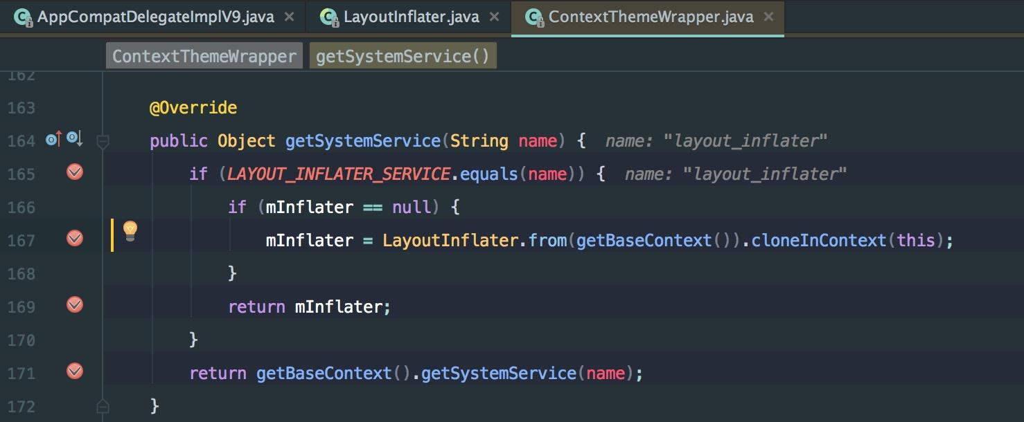Click the cloneInContext method call

tap(819, 241)
